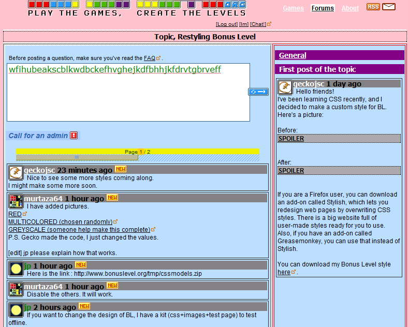Go to the Games section

pos(293,8)
